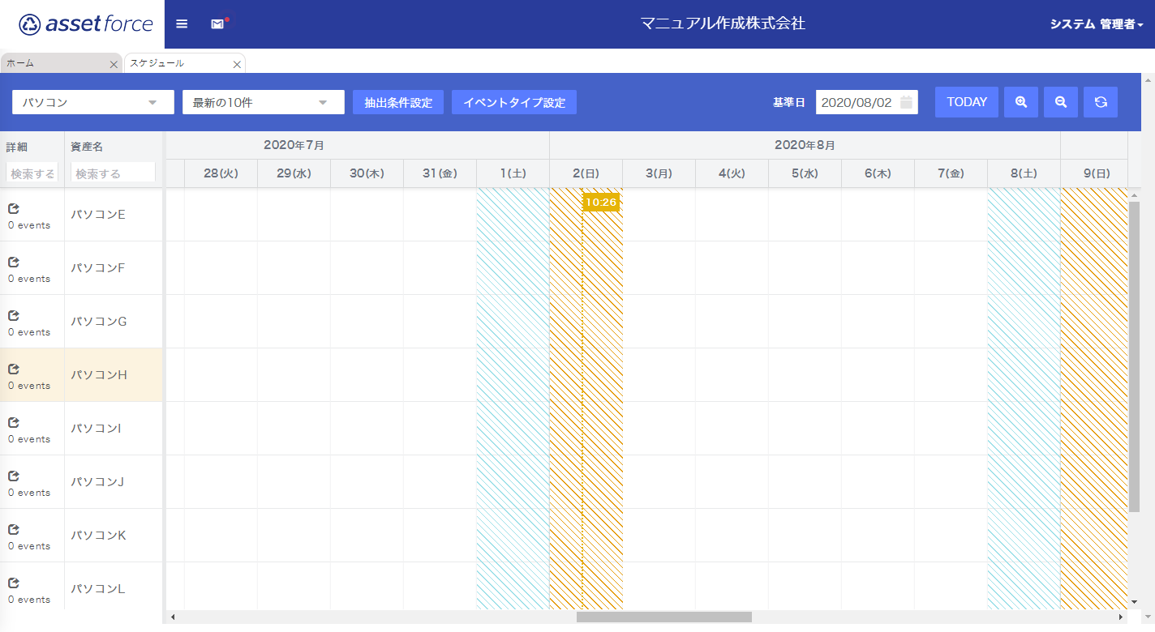The width and height of the screenshot is (1155, 632).
Task: Focus the 詳細 column search box
Action: pos(32,173)
